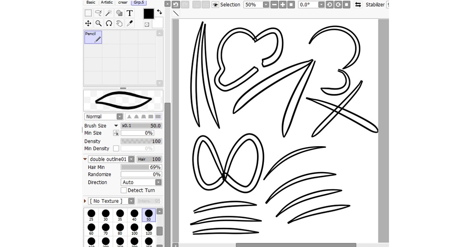Choose brush size preset 30
Image resolution: width=471 pixels, height=247 pixels.
tap(106, 215)
